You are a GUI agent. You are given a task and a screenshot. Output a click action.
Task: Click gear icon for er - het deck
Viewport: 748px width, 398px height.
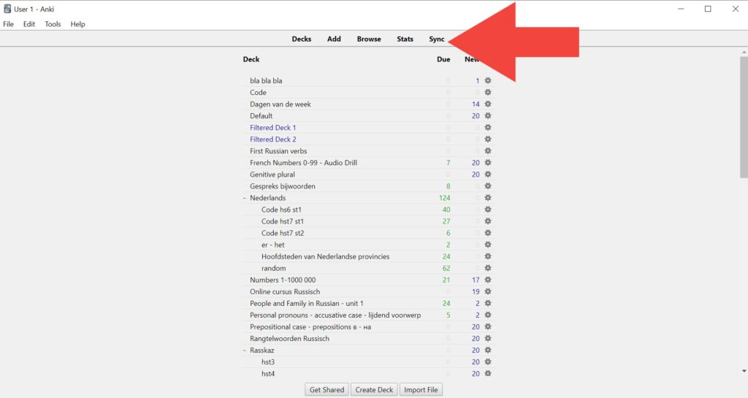pos(487,245)
